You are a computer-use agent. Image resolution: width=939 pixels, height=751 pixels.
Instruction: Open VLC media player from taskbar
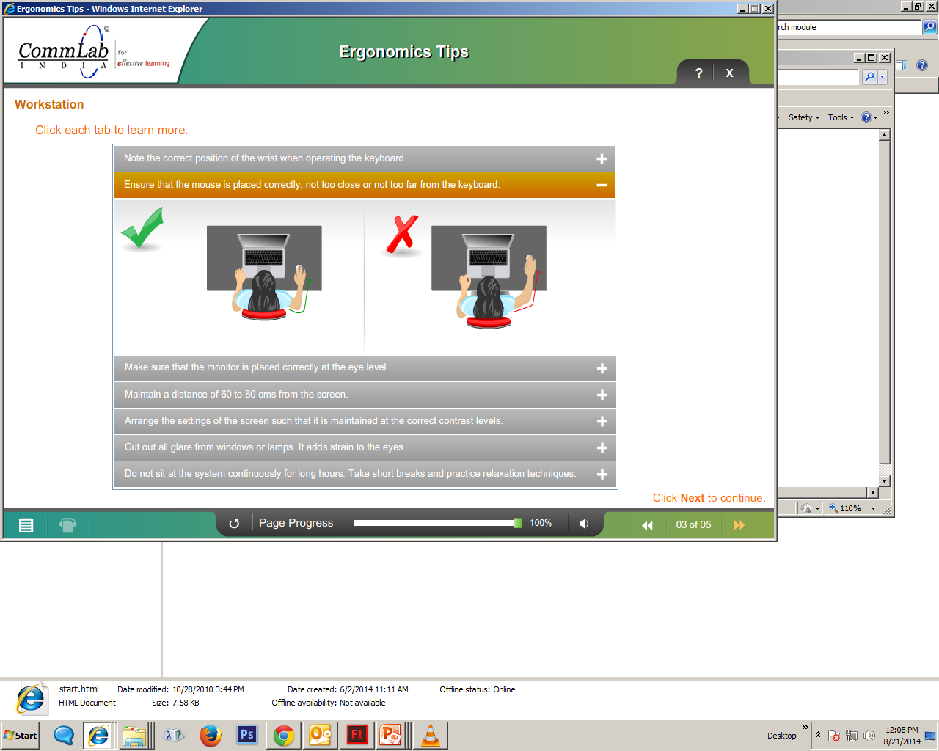click(431, 735)
